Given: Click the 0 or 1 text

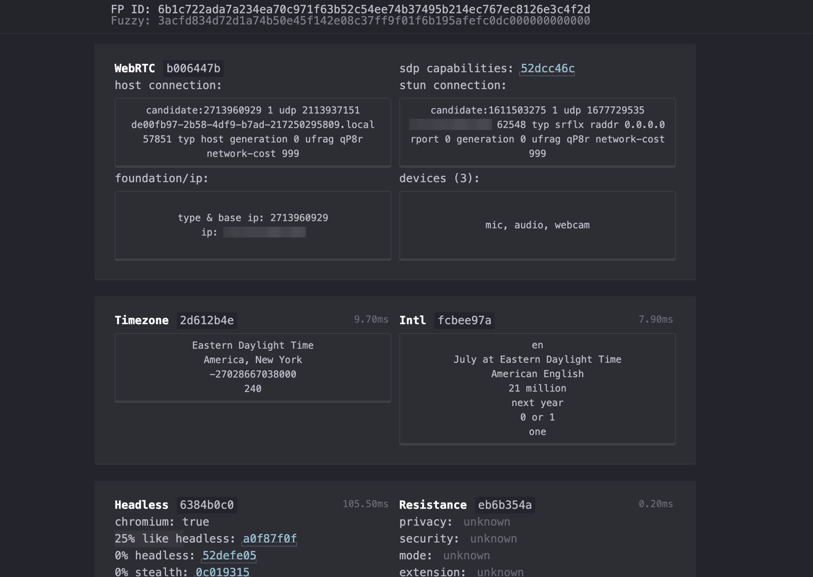Looking at the screenshot, I should (537, 417).
